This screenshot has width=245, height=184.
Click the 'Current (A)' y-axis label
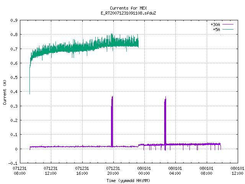pos(5,92)
